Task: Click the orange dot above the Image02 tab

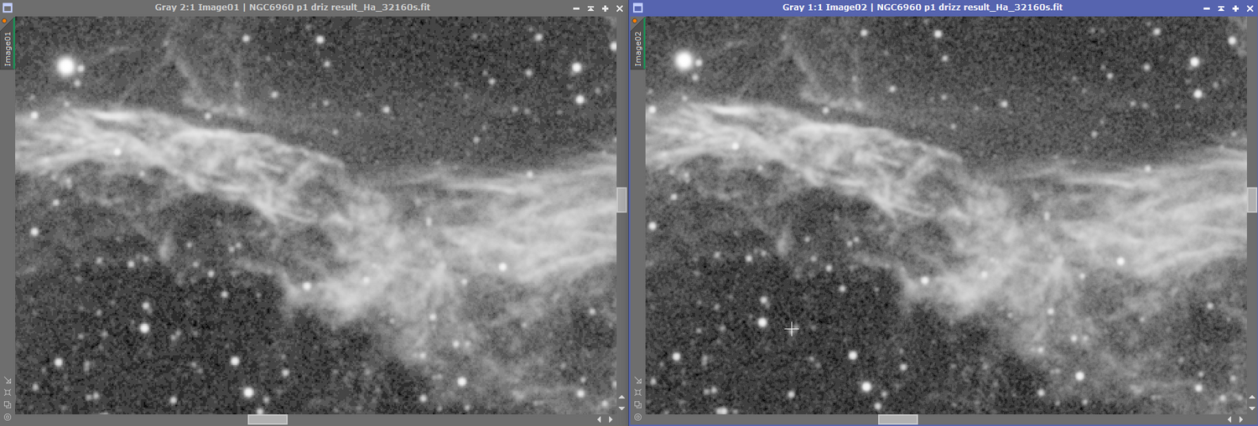Action: [636, 22]
